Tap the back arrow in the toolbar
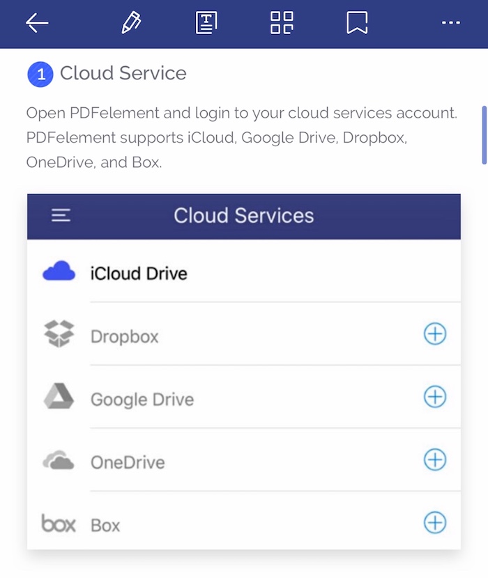The height and width of the screenshot is (578, 488). [37, 23]
